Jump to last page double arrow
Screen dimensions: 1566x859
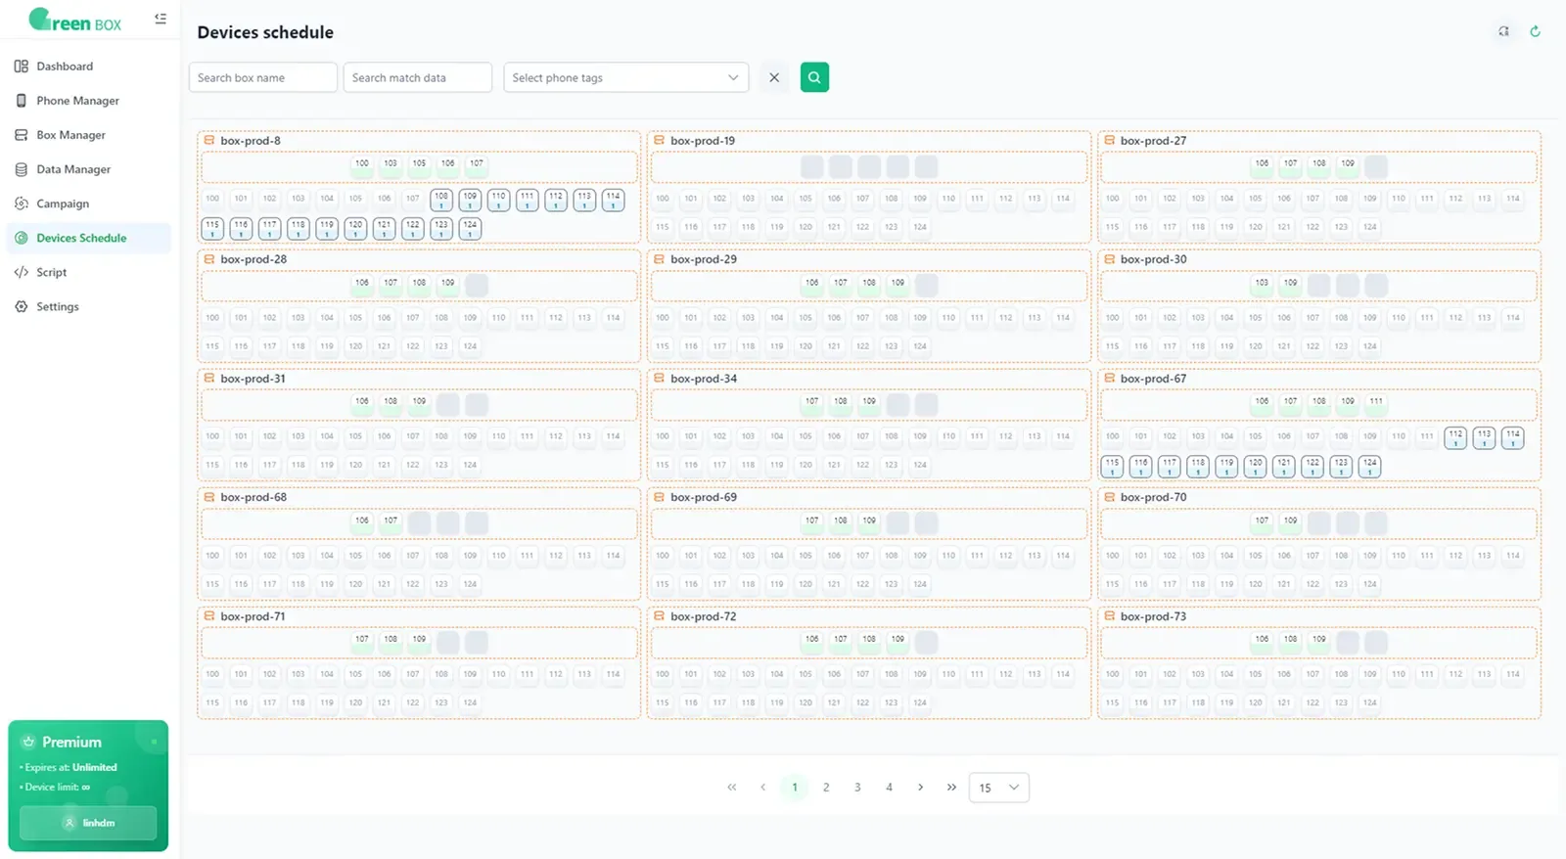[951, 787]
